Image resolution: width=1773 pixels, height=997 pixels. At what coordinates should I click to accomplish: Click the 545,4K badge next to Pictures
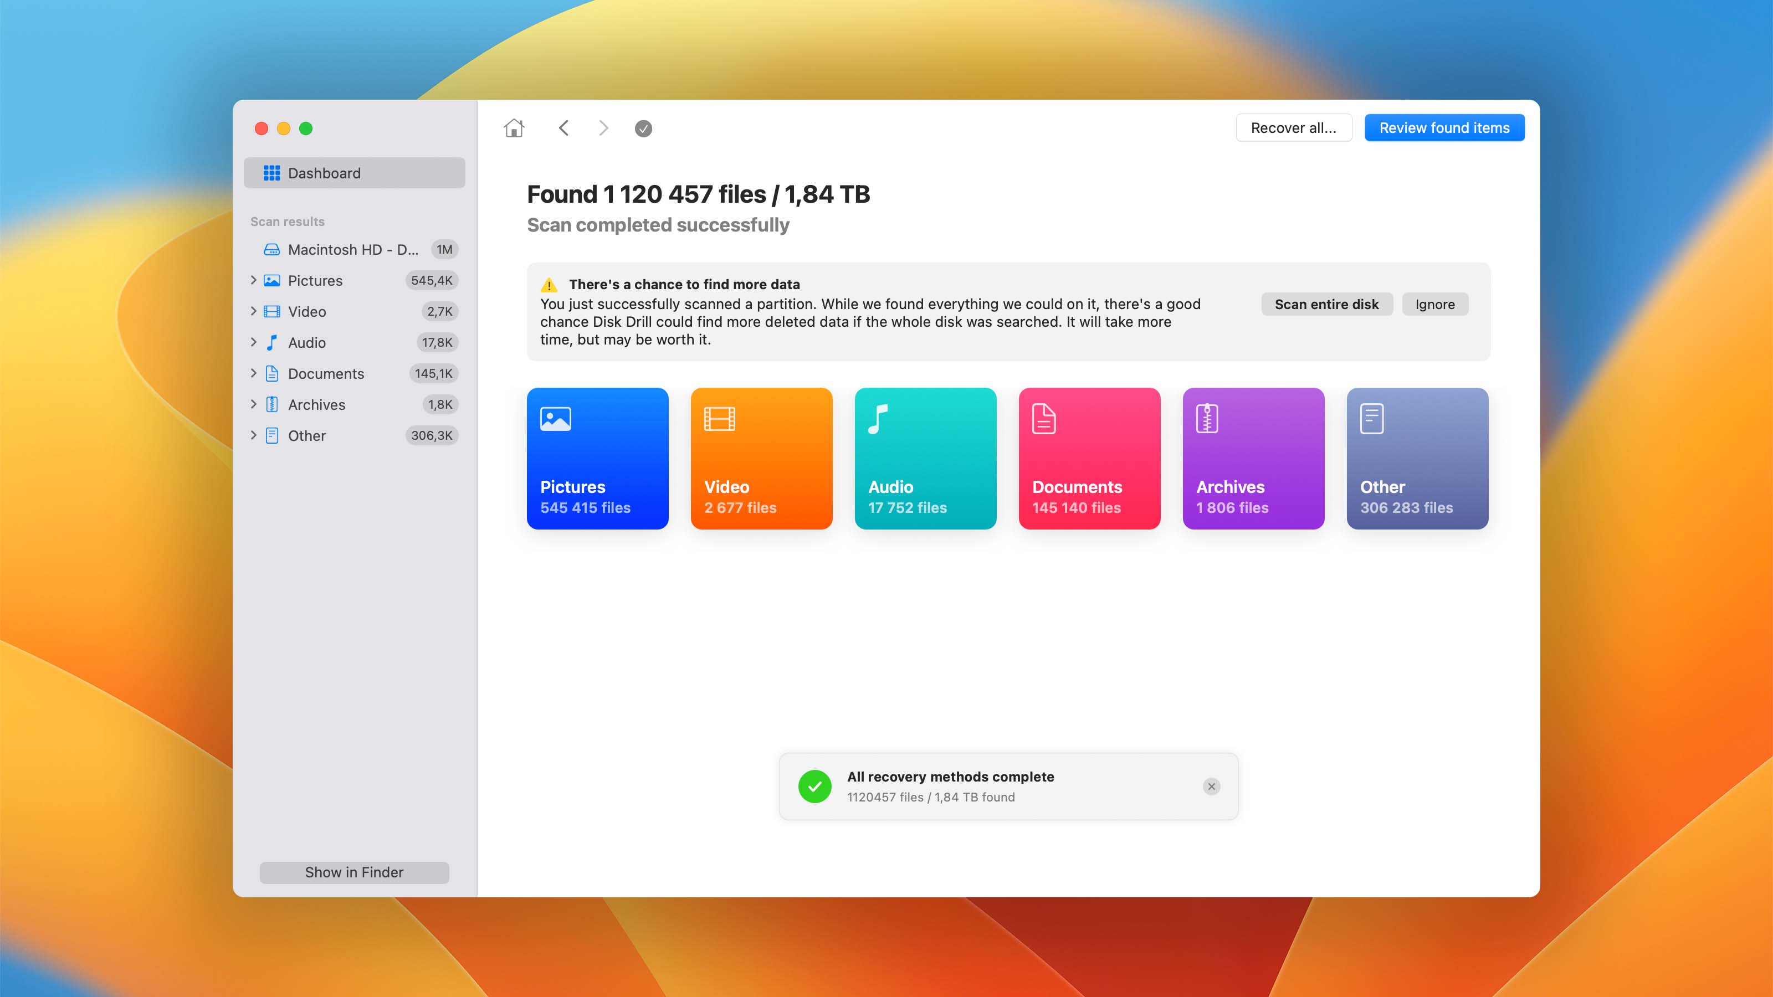coord(432,280)
